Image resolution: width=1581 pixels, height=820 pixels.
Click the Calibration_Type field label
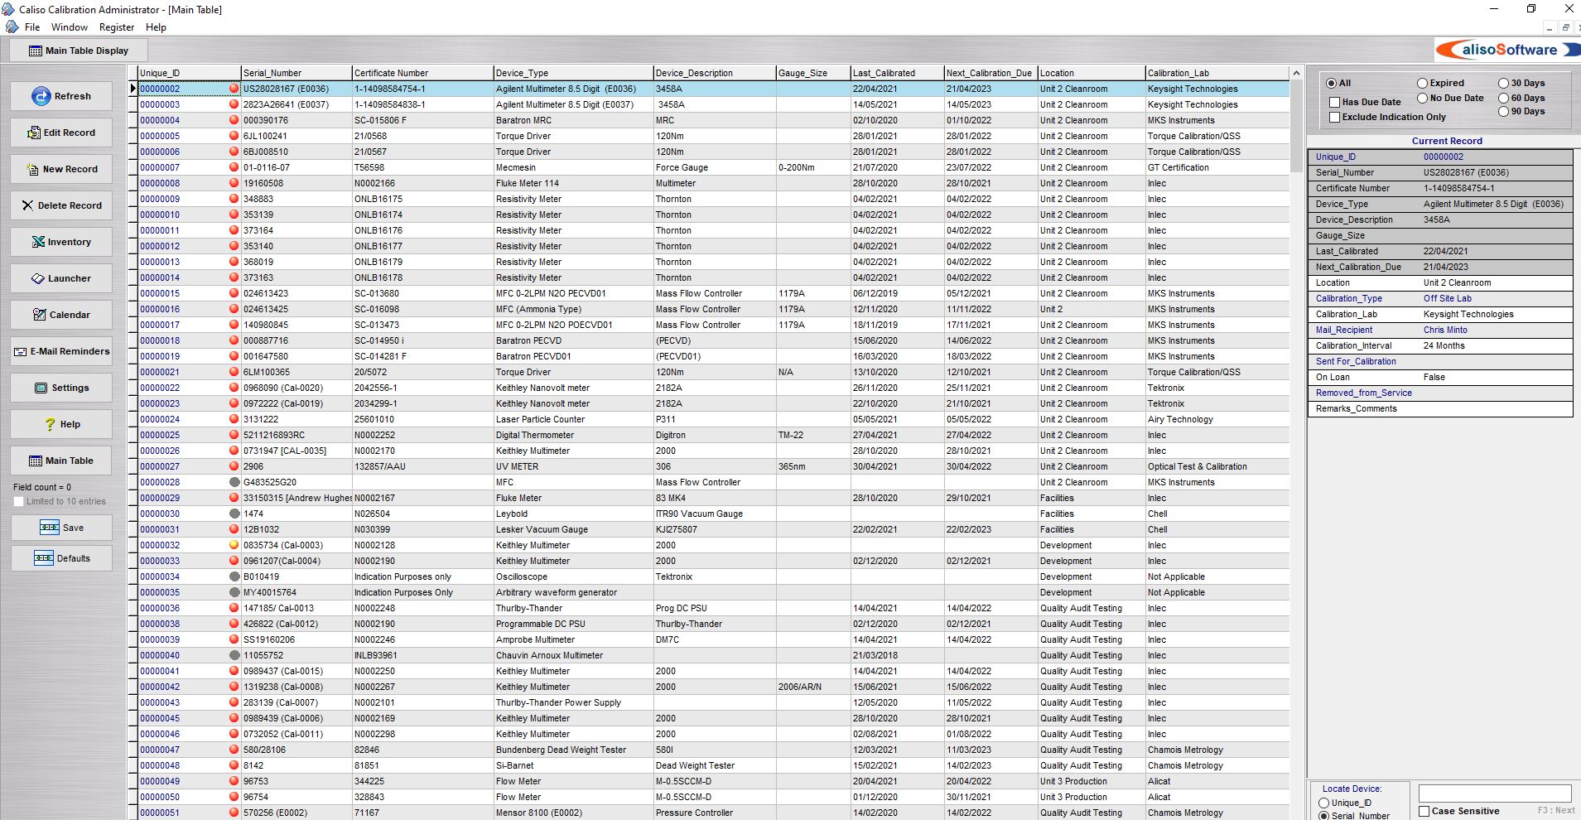coord(1348,298)
